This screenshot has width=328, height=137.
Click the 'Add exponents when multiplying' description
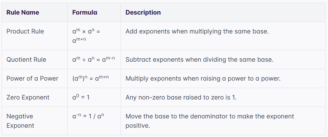coord(197,31)
